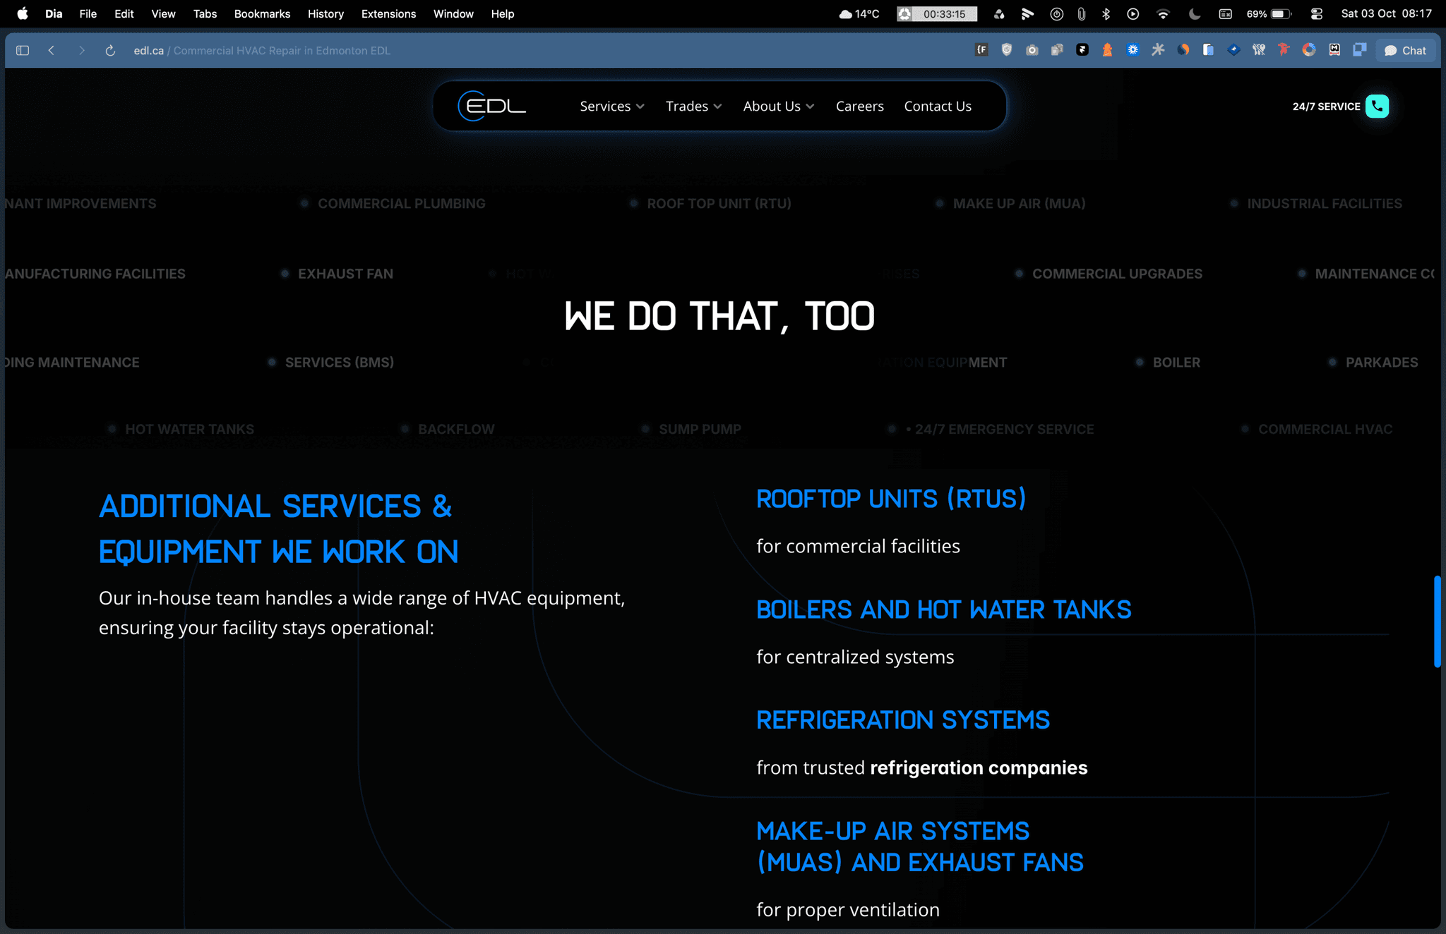Click the camera screenshot extension icon

point(1032,50)
